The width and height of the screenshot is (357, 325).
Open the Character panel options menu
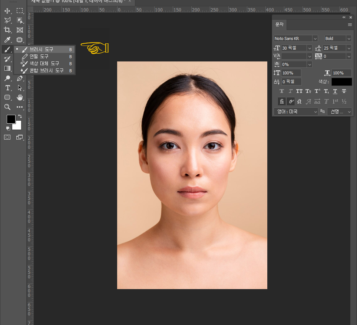pyautogui.click(x=350, y=24)
